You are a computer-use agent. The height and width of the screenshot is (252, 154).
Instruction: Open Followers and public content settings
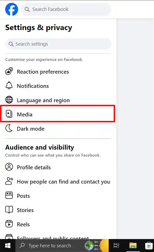(53, 238)
